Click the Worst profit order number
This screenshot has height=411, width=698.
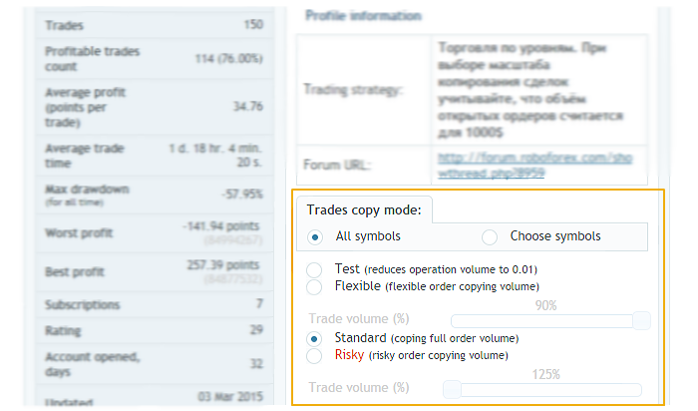(234, 240)
